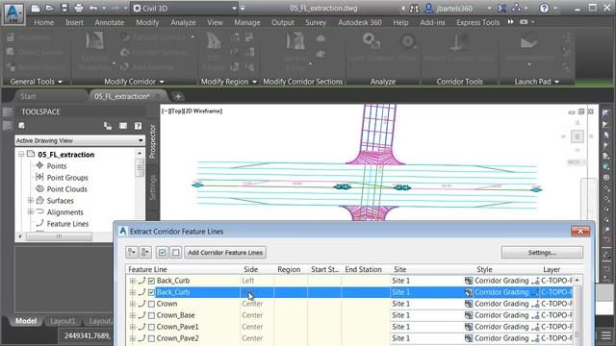
Task: Uncheck the highlighted Back_Curb row checkbox
Action: [x=152, y=292]
